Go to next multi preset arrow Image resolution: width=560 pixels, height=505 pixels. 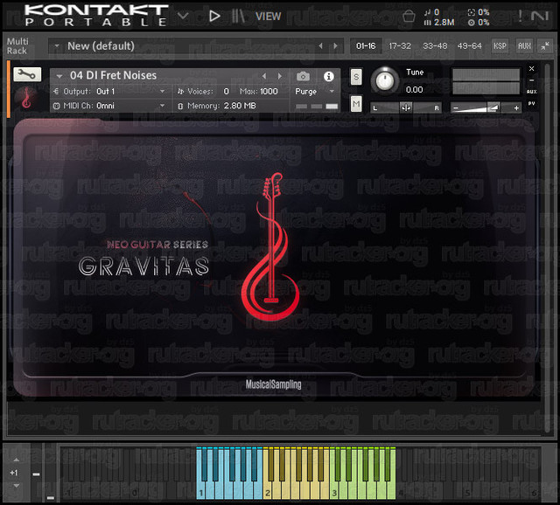coord(335,46)
